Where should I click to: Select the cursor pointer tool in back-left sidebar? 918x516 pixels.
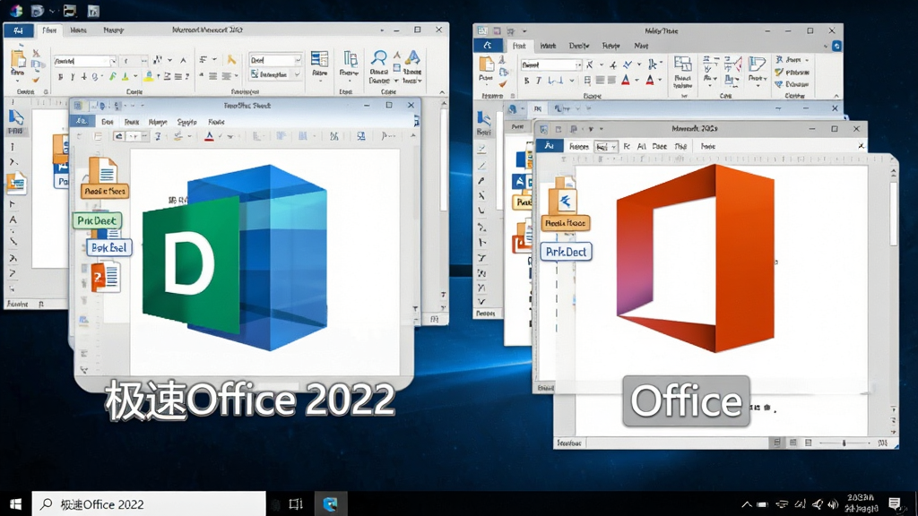(15, 118)
